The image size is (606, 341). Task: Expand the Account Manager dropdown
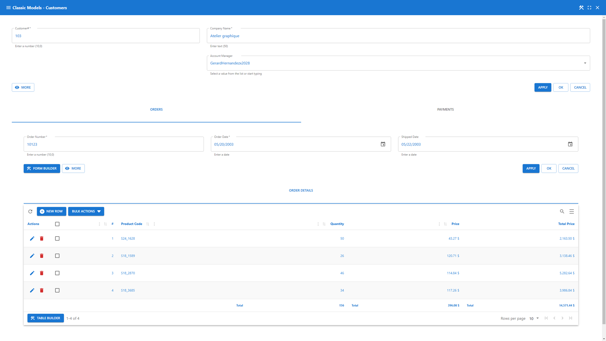click(585, 63)
